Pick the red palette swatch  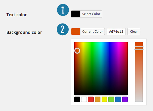(91, 99)
